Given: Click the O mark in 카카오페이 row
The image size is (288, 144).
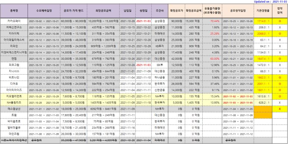Looking at the screenshot, I should [280, 21].
